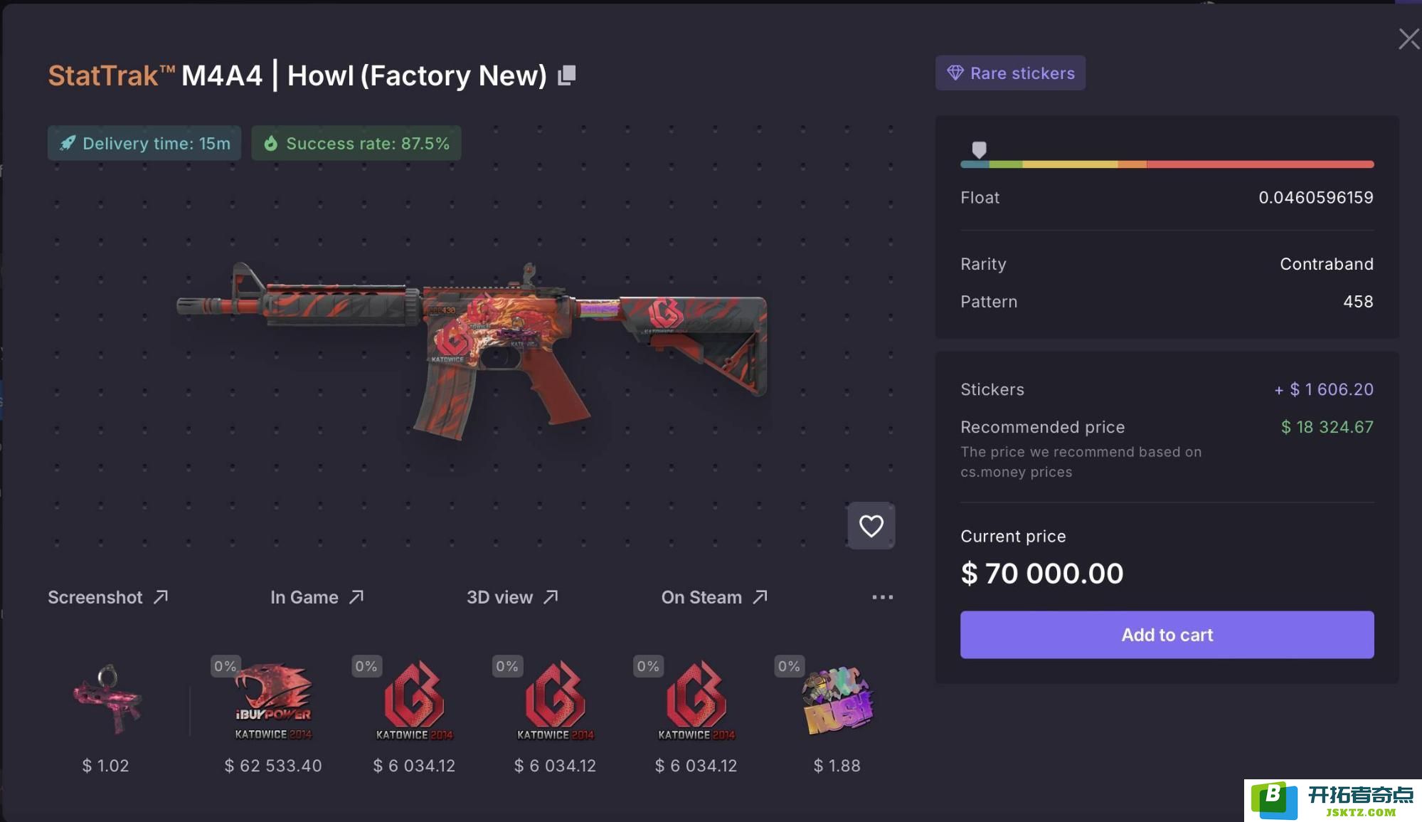The image size is (1422, 822).
Task: Select the first Katowice 2014 logo sticker
Action: coord(414,701)
